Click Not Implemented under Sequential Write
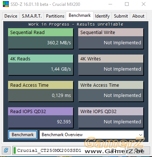Image resolution: width=152 pixels, height=157 pixels. [122, 43]
